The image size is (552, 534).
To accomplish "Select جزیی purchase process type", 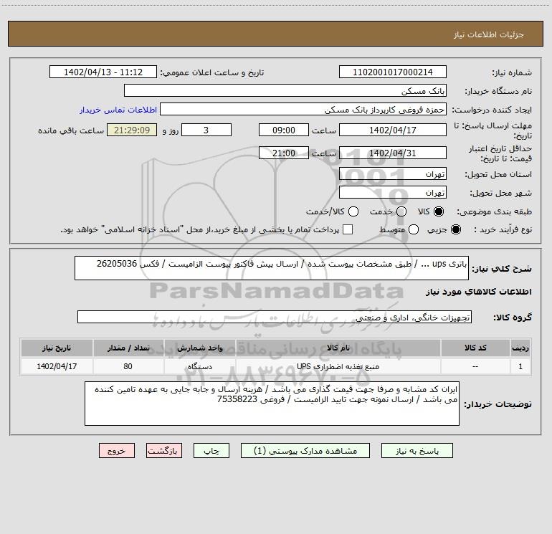I will click(457, 229).
